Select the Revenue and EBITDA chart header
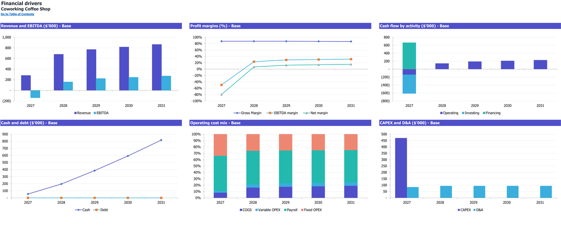 click(x=91, y=26)
